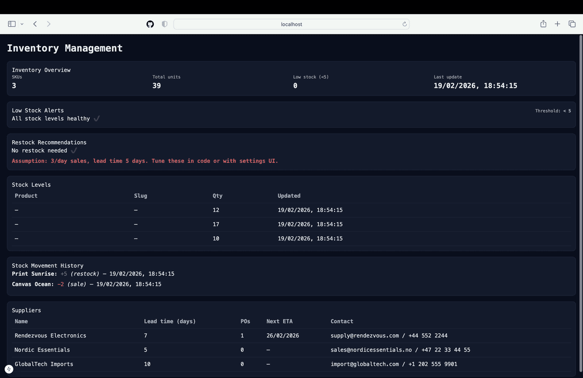Select the Rendezvous Electronics supplier row
Screen dimensions: 583x378
(x=50, y=335)
